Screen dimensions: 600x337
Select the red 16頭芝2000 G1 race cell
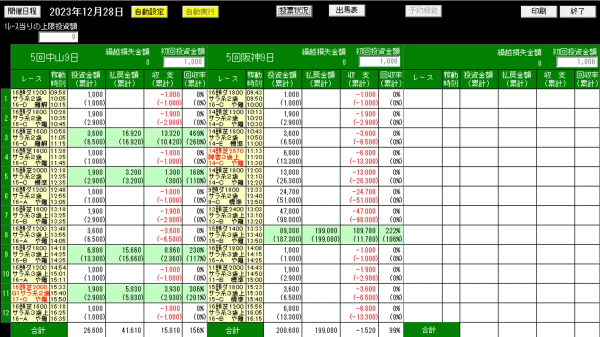pos(30,292)
